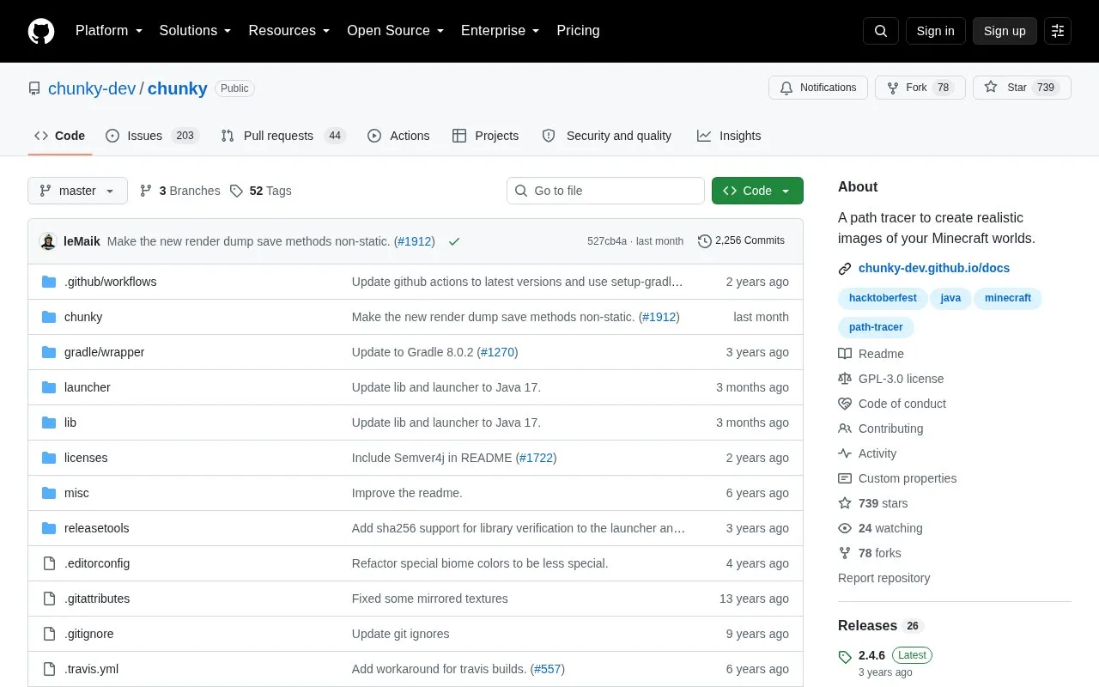1099x687 pixels.
Task: Select the hacktoberfest topic tag
Action: 883,298
